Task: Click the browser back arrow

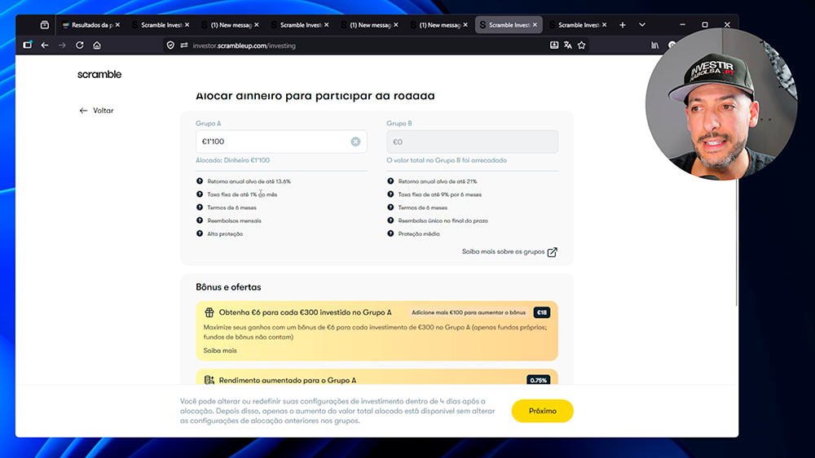Action: coord(45,46)
